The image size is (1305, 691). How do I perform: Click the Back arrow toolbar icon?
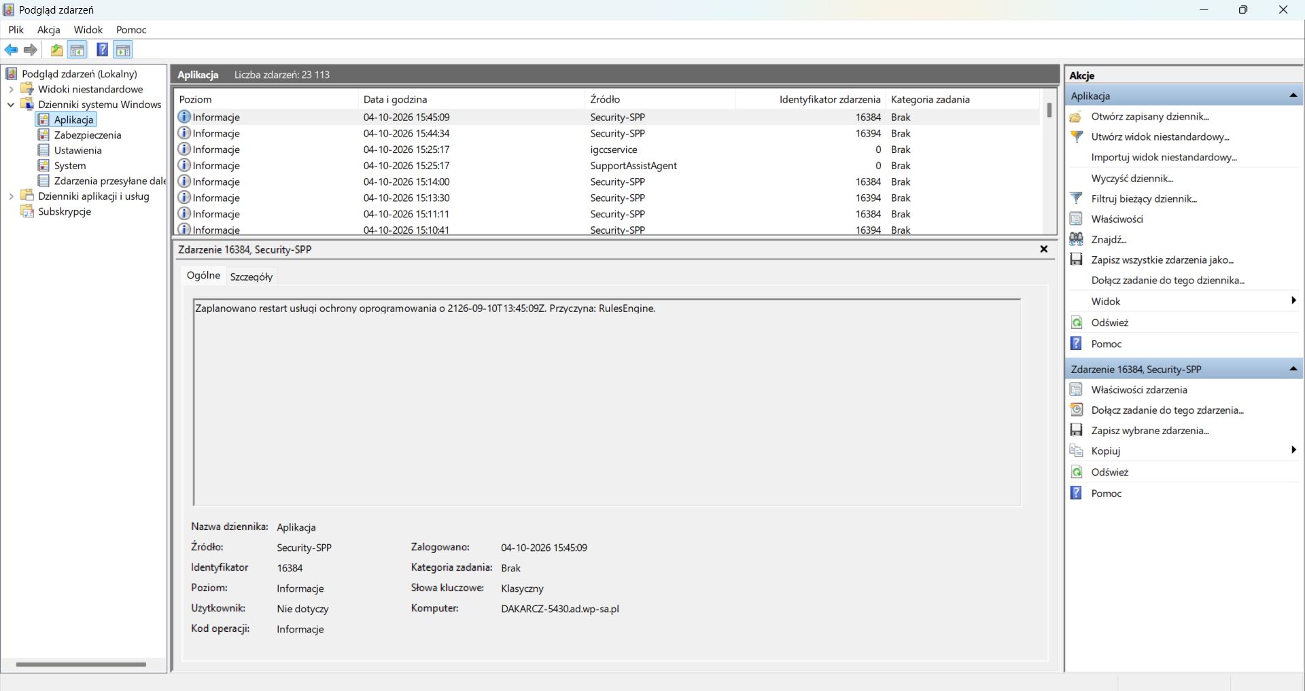tap(11, 50)
